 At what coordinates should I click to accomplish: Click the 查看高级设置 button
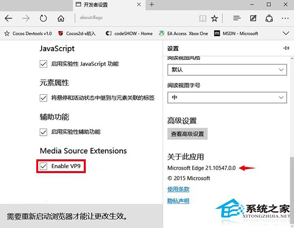(187, 134)
